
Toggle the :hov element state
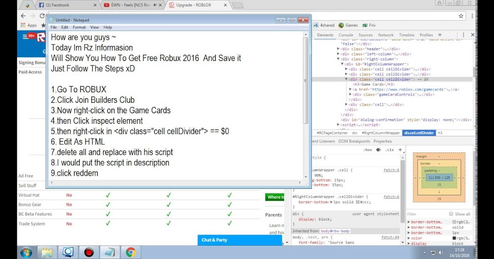click(x=368, y=150)
